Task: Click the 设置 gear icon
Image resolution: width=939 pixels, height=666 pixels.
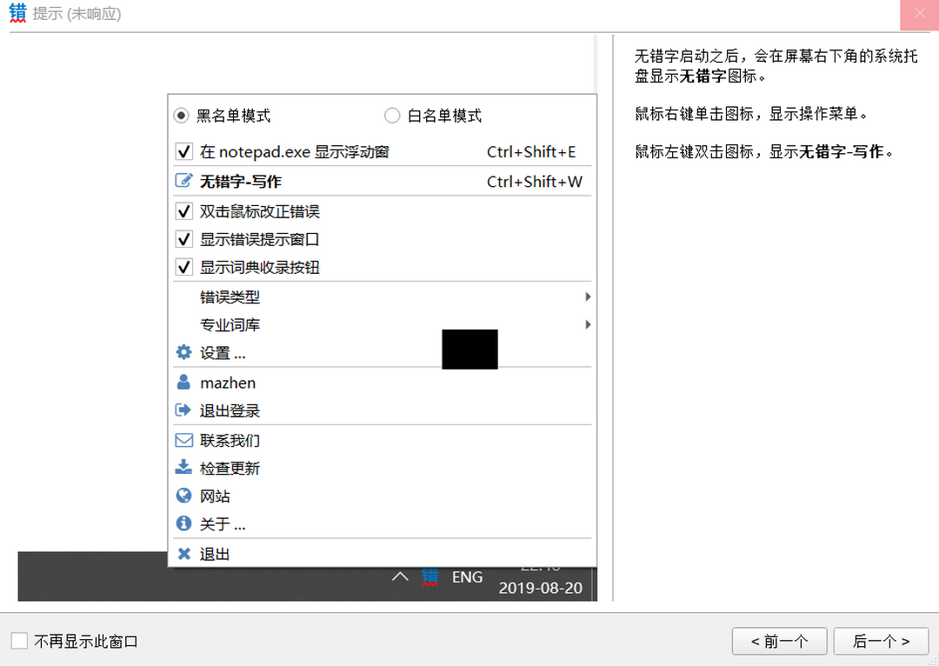Action: point(183,353)
